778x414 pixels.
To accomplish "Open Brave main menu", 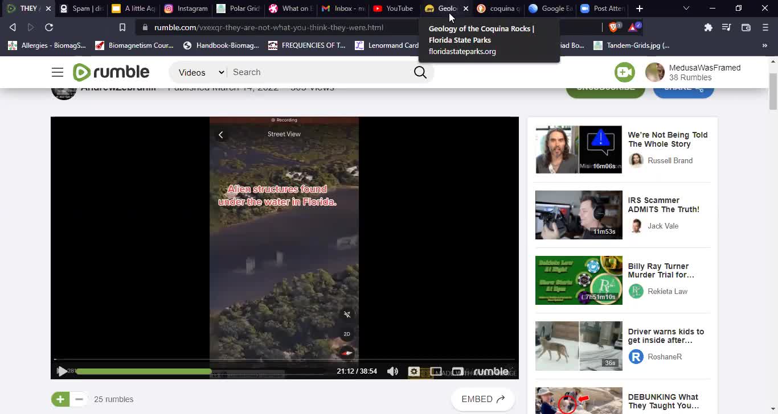I will click(x=765, y=27).
